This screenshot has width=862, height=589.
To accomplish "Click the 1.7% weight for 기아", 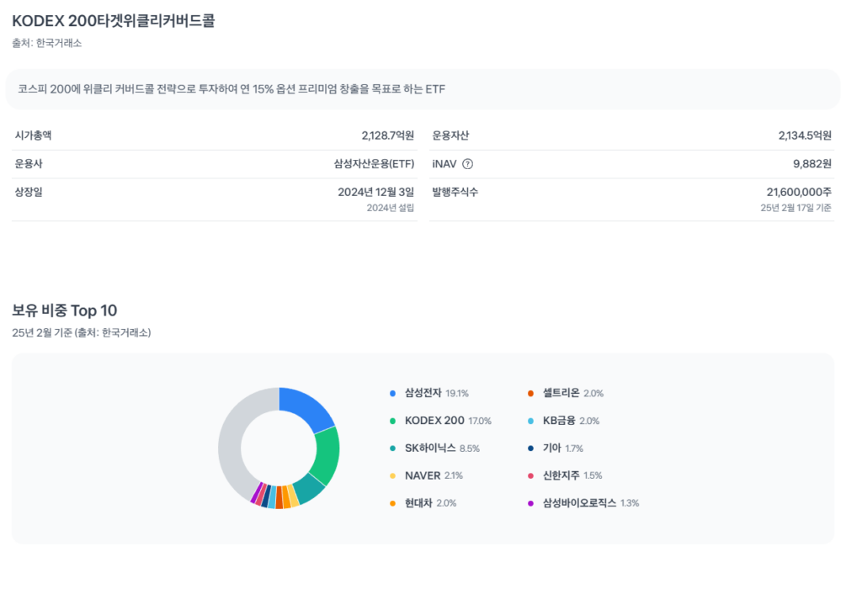I will [x=574, y=448].
